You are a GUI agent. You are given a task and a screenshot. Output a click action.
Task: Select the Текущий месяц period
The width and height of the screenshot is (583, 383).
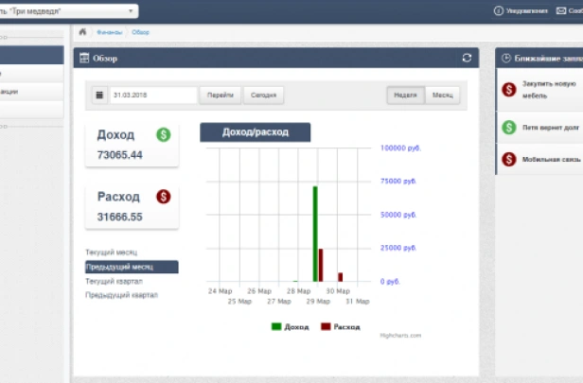coord(112,253)
